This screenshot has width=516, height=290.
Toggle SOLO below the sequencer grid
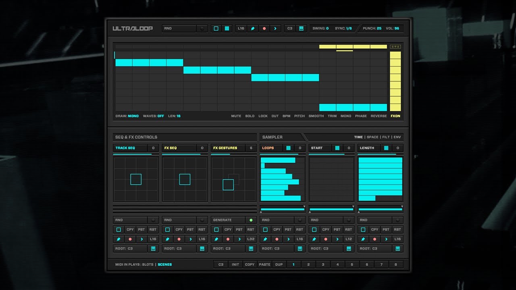click(250, 116)
